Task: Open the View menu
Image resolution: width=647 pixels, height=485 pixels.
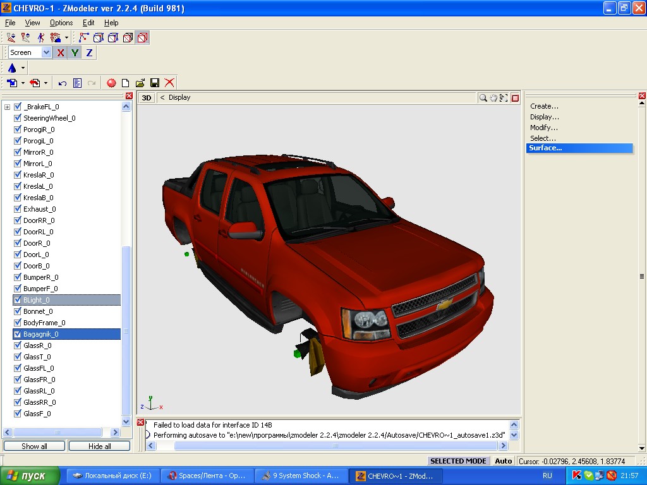Action: (x=33, y=23)
